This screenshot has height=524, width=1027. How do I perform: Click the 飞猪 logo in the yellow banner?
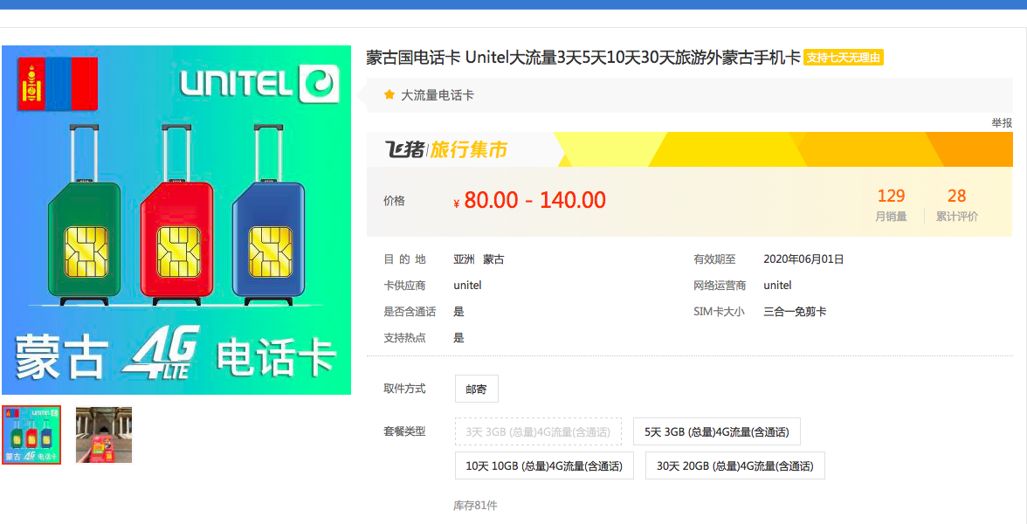click(x=405, y=149)
